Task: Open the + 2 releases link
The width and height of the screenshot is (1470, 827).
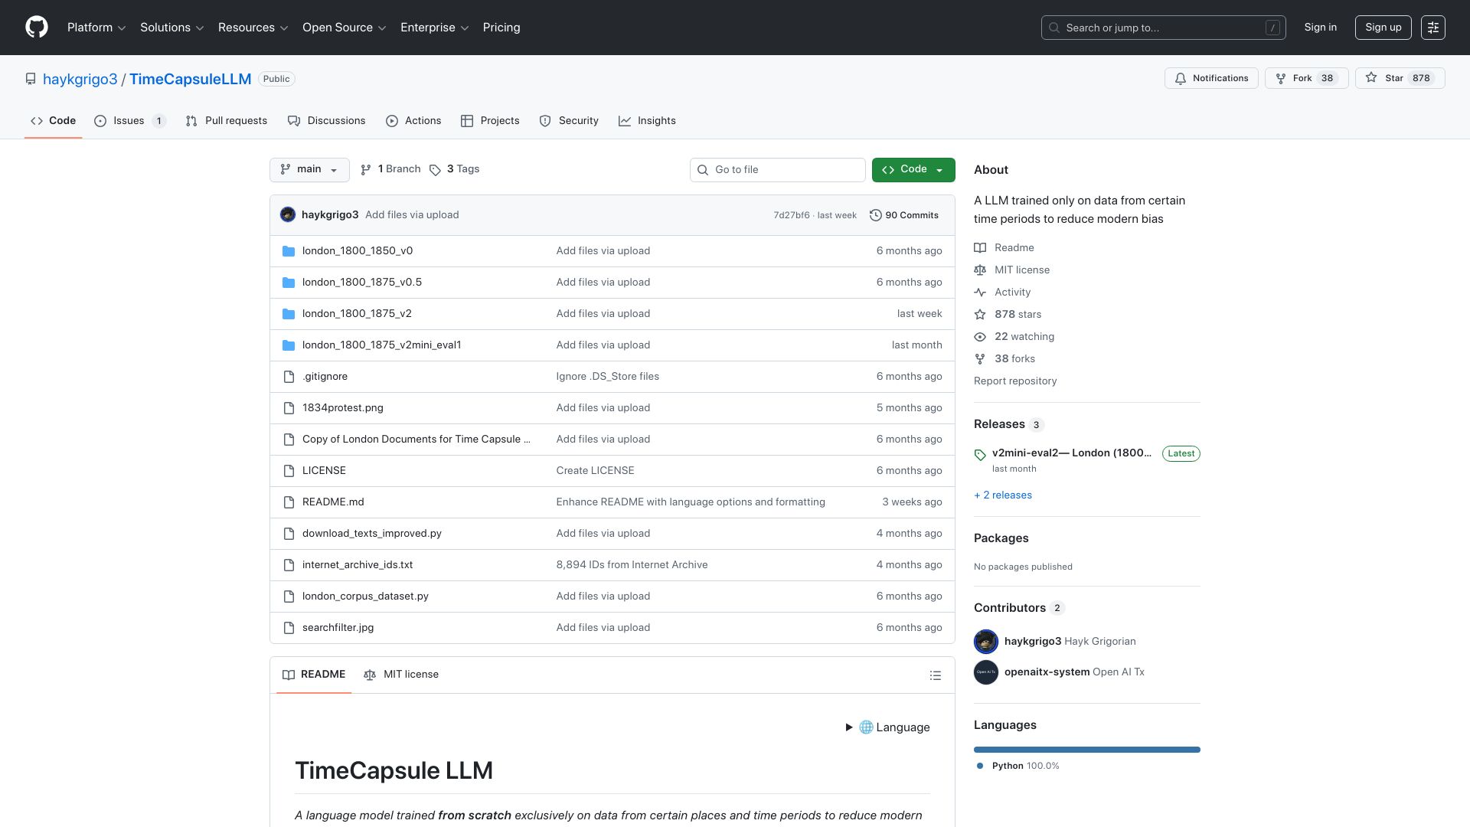Action: [x=1003, y=495]
